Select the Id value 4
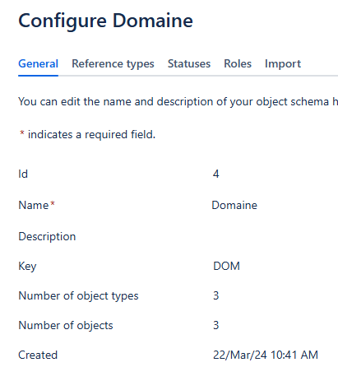338x367 pixels. click(x=216, y=174)
